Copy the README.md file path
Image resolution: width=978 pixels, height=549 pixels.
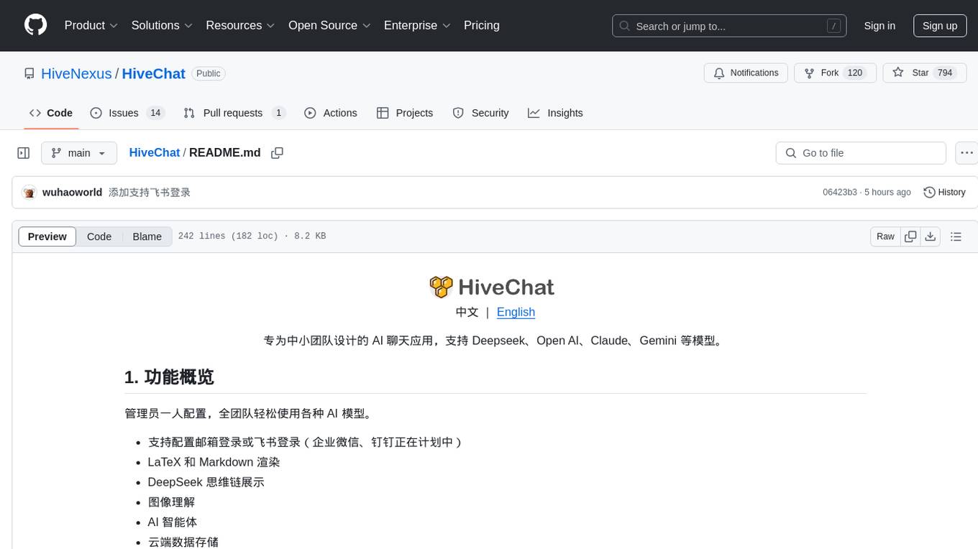(x=277, y=153)
